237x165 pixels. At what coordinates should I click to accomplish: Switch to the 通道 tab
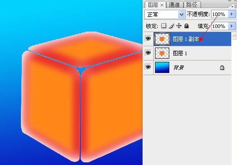[x=175, y=5]
